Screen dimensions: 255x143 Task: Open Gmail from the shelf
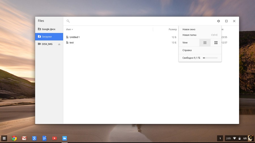[x=24, y=138]
